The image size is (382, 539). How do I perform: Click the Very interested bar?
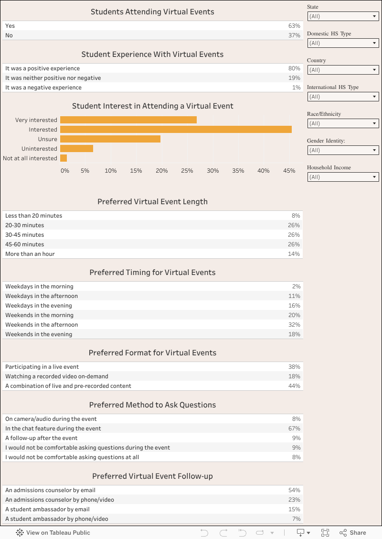[128, 120]
